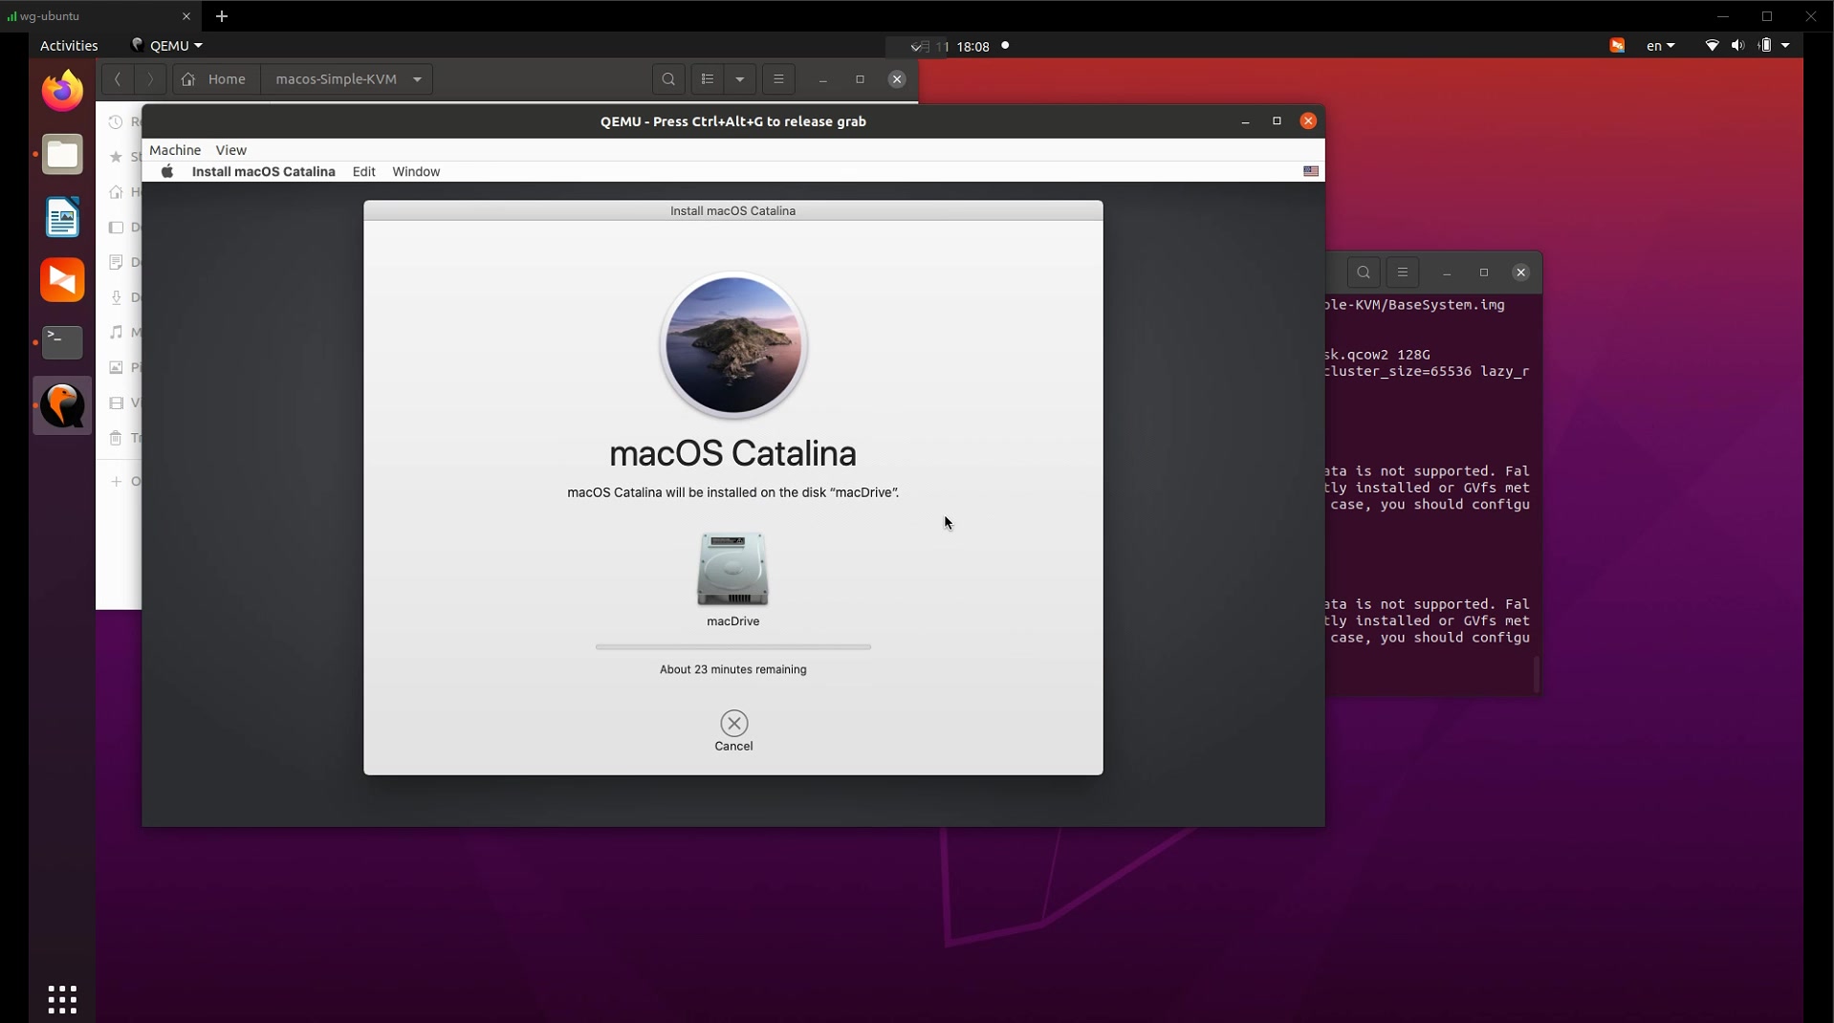Image resolution: width=1834 pixels, height=1023 pixels.
Task: Click the US flag input menu
Action: 1311,172
